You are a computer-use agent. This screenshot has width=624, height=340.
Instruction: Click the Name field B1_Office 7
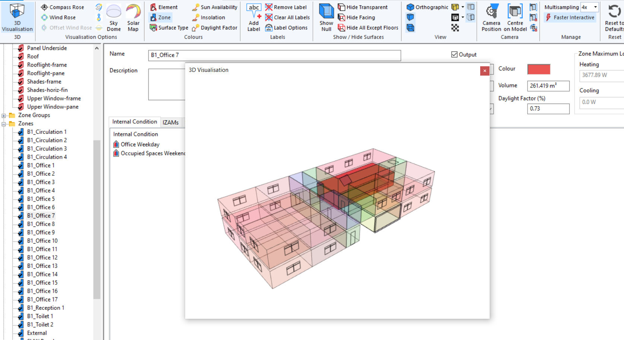(275, 55)
